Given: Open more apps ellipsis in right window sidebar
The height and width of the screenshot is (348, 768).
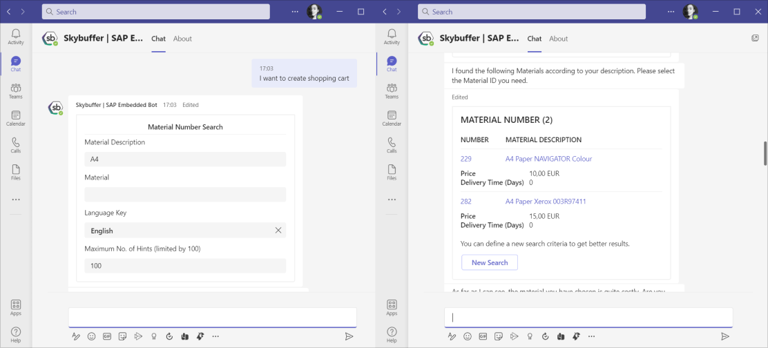Looking at the screenshot, I should [x=392, y=200].
